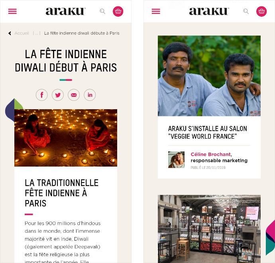
Task: Open the two men in polo shirts photo
Action: (x=209, y=76)
